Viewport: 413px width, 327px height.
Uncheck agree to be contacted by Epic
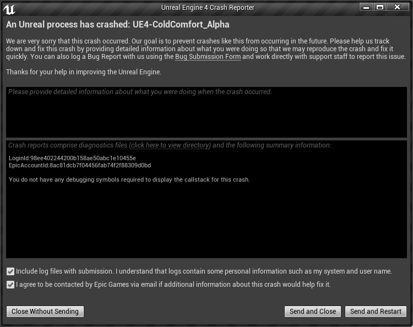[10, 285]
